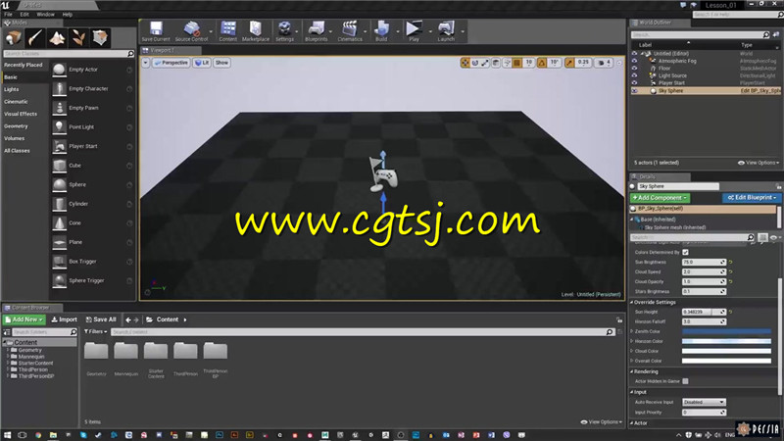Click the Horizon Color swatch
The width and height of the screenshot is (784, 441).
(x=726, y=341)
